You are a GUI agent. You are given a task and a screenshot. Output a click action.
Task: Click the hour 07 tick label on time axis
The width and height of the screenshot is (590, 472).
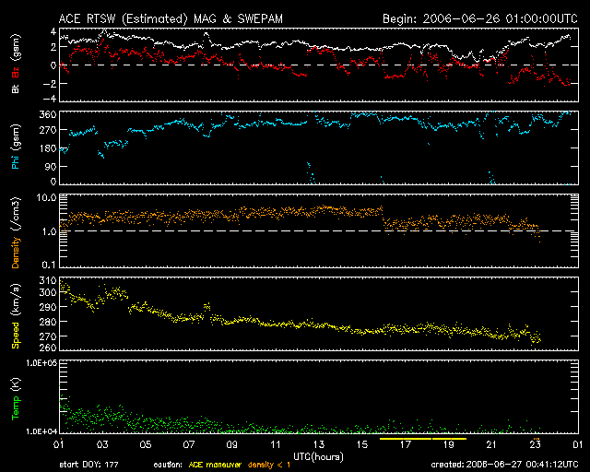click(188, 445)
